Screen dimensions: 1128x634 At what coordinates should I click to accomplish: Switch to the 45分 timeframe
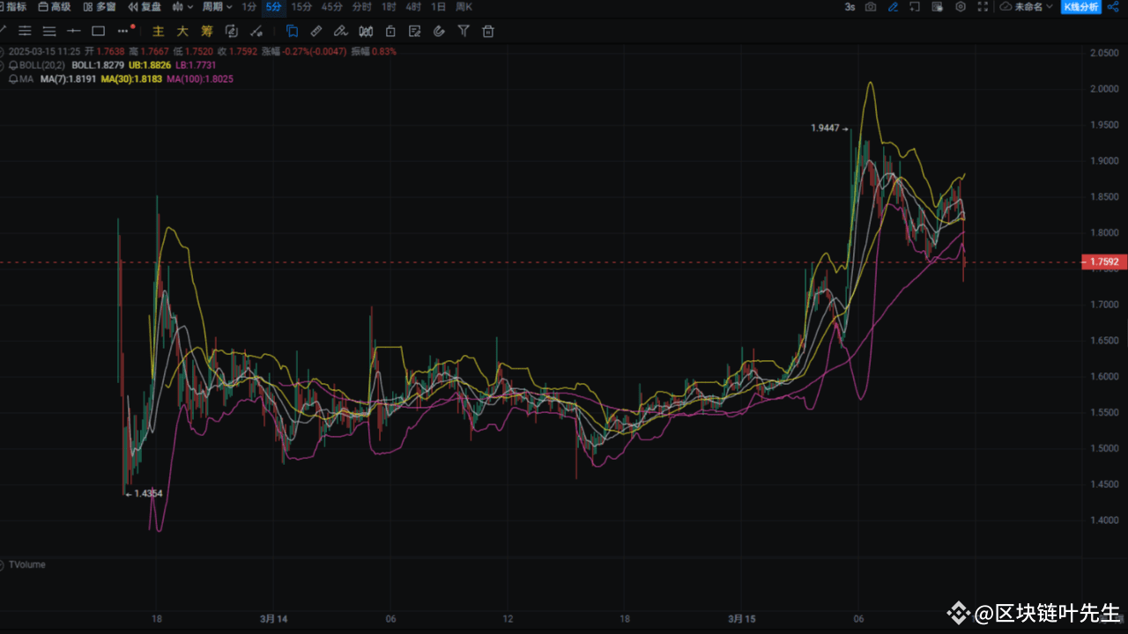pos(332,7)
